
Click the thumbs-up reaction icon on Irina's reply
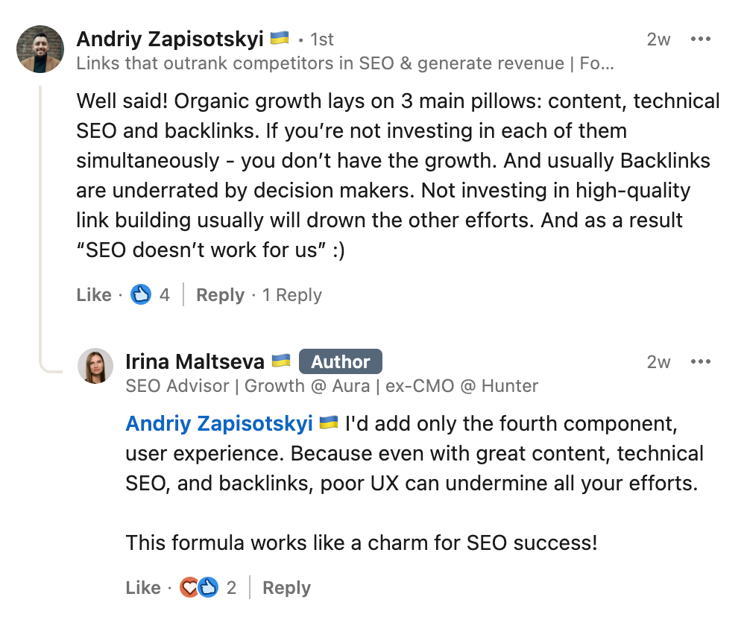pos(208,588)
